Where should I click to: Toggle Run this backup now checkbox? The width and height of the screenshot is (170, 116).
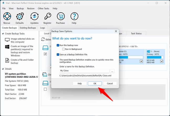[58, 45]
